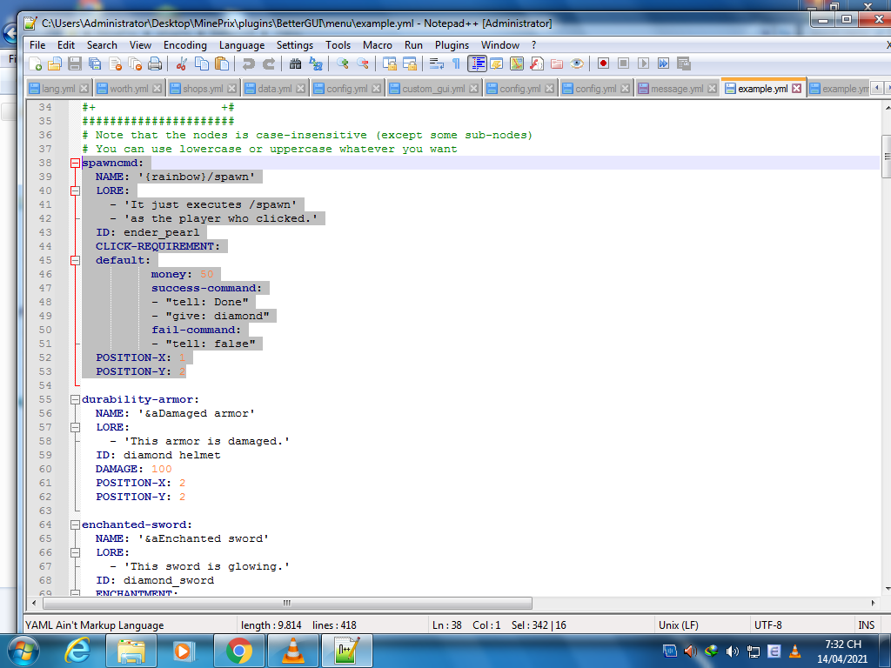Open Find with the binoculars icon
891x668 pixels.
(x=295, y=63)
